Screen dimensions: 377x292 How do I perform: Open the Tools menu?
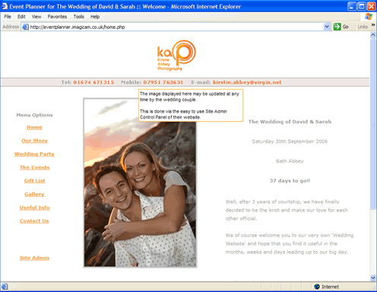pos(79,17)
